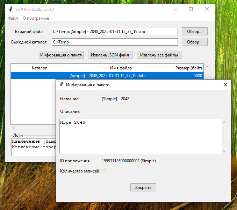Open the Файл menu

coord(13,18)
